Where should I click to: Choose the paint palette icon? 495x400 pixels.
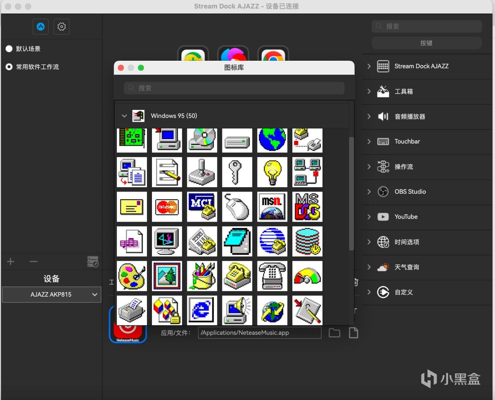point(132,276)
